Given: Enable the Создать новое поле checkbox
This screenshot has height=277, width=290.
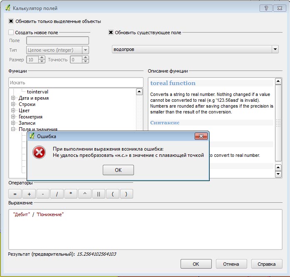Looking at the screenshot, I should tap(11, 33).
